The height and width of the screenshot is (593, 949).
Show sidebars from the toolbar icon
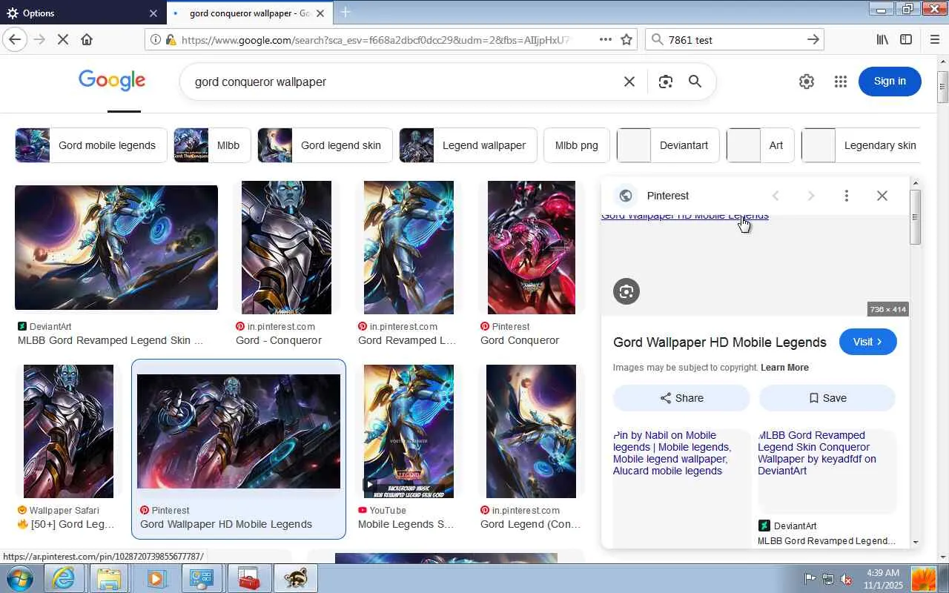(x=906, y=39)
